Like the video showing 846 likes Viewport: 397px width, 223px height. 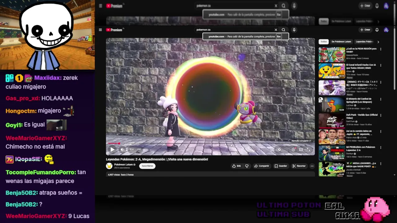pyautogui.click(x=237, y=166)
